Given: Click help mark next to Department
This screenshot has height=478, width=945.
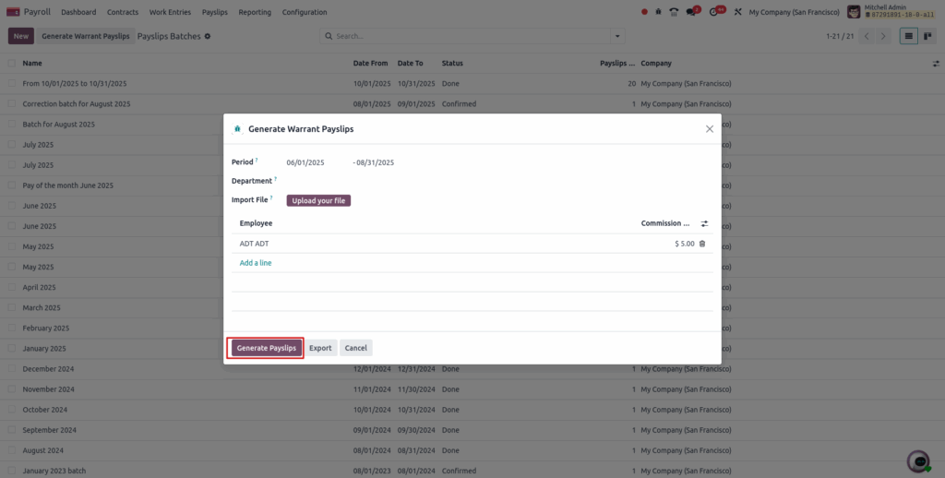Looking at the screenshot, I should [x=275, y=179].
